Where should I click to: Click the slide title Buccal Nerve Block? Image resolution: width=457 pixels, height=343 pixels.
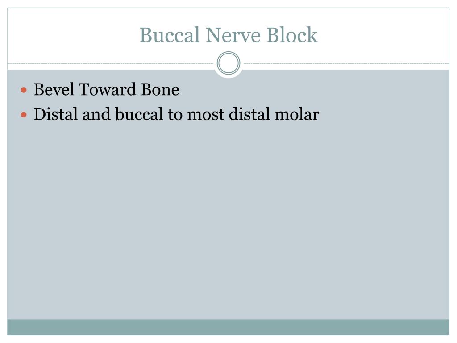point(228,35)
